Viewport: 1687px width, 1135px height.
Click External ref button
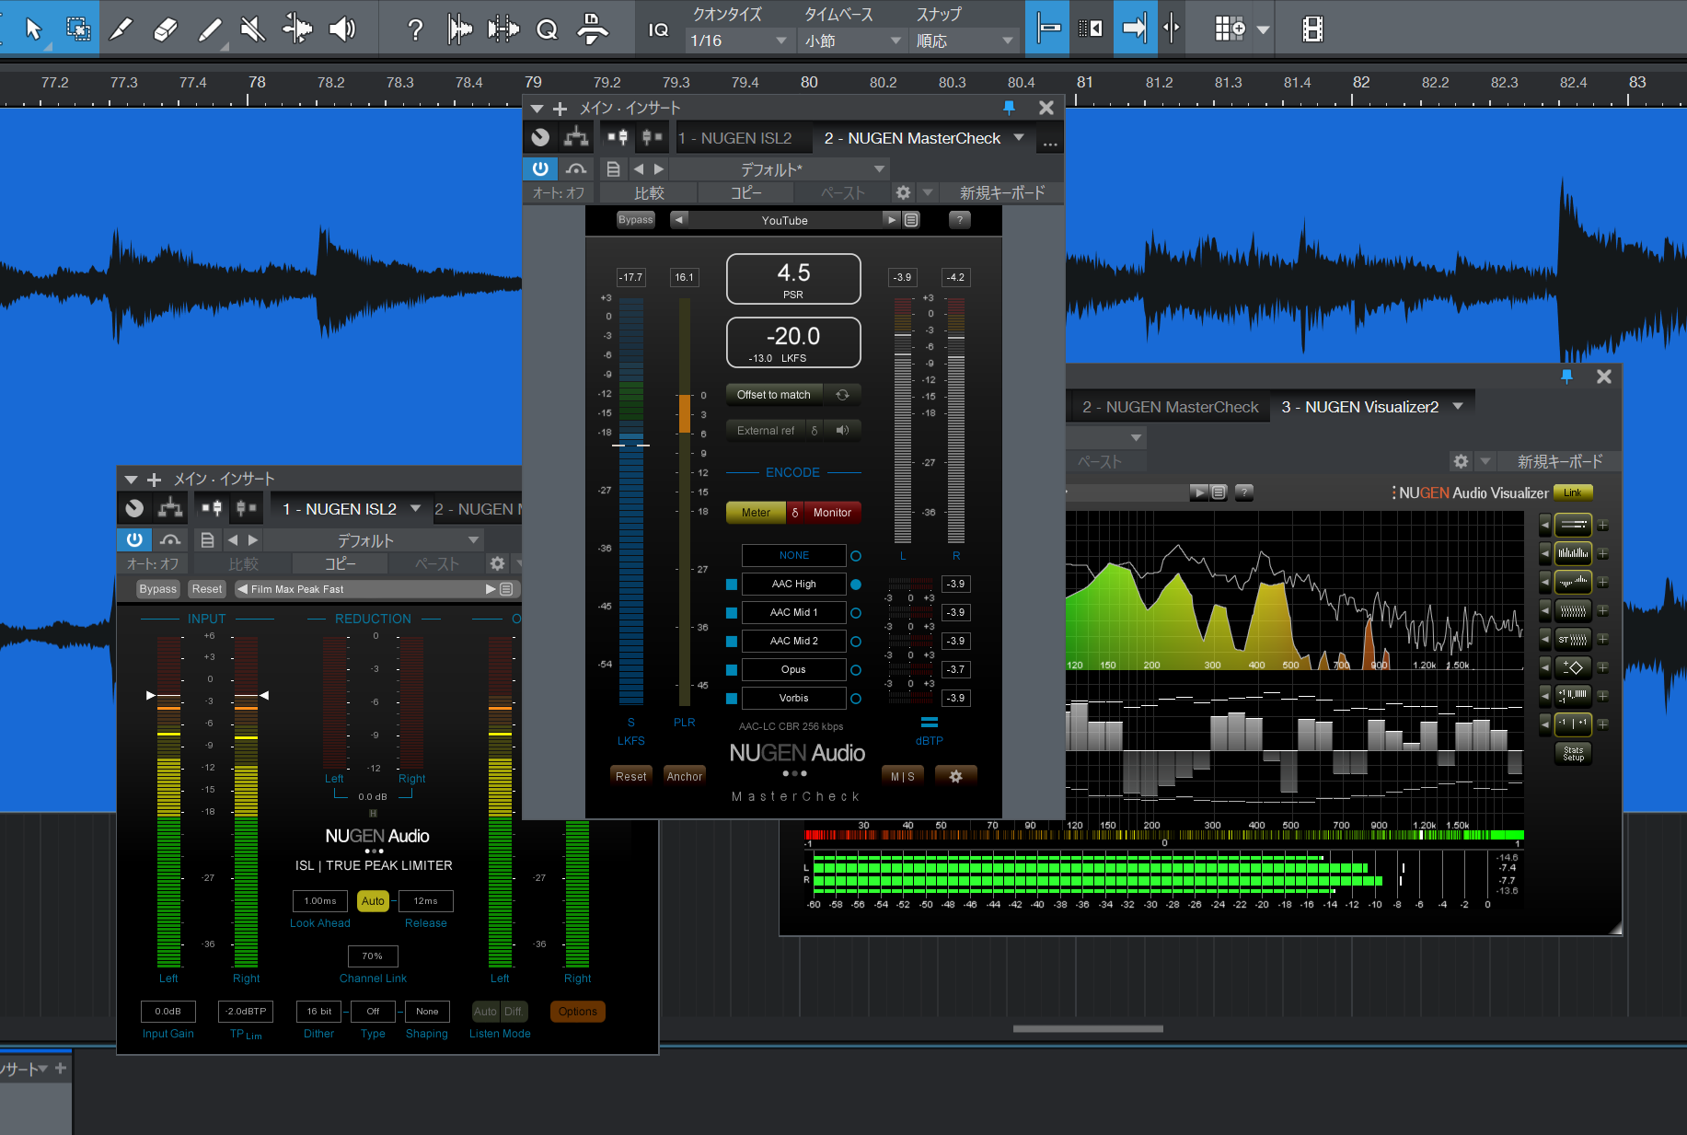[x=766, y=430]
